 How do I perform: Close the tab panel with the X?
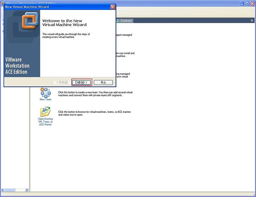[252, 21]
